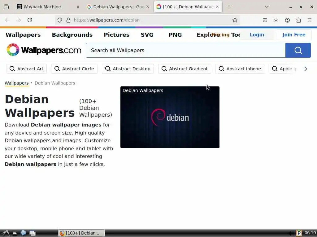Open the Debian Wallpapers thumbnail image

click(170, 117)
